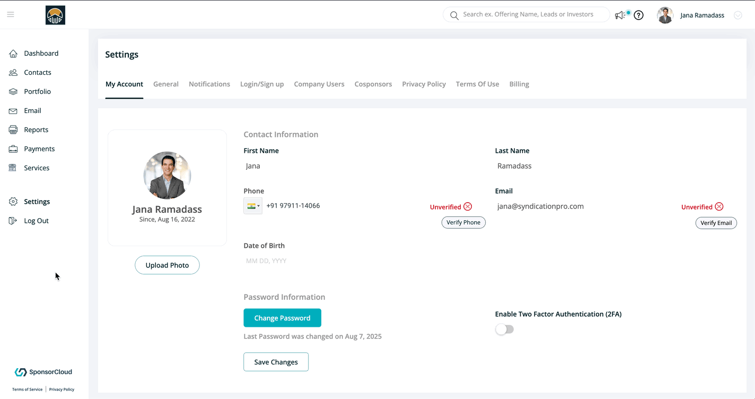Open the Payments section
Viewport: 755px width, 399px height.
[x=13, y=149]
